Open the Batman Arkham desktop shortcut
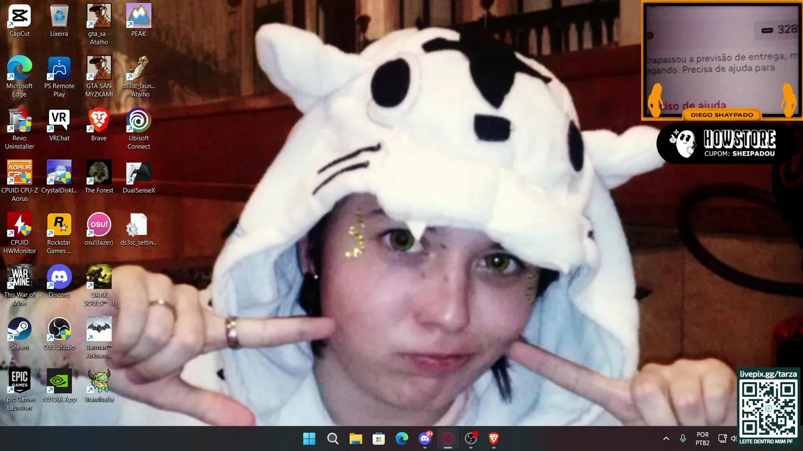The height and width of the screenshot is (451, 803). click(x=99, y=338)
